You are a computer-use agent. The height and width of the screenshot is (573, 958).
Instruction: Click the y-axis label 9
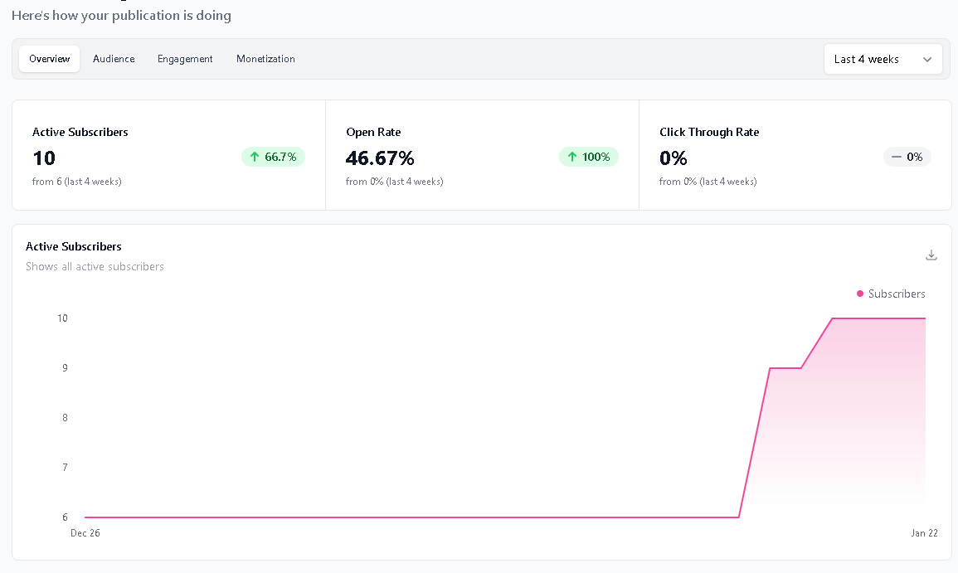[x=65, y=367]
